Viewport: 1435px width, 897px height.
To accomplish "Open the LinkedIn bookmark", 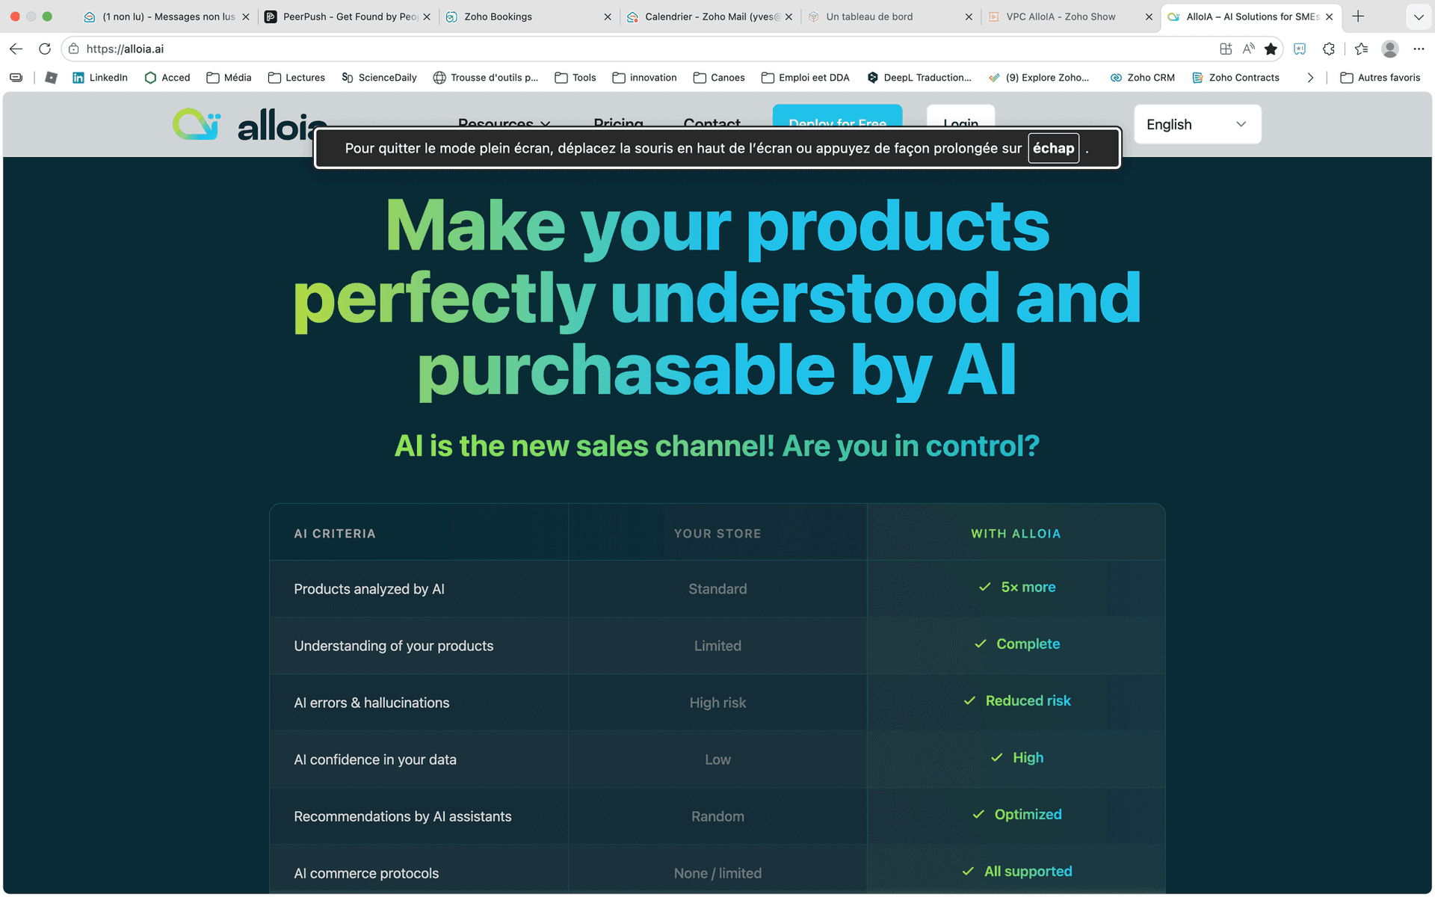I will coord(100,78).
